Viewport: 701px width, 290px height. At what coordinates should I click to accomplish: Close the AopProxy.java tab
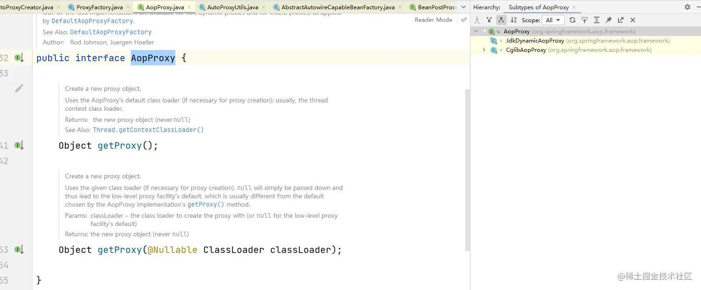tap(189, 7)
